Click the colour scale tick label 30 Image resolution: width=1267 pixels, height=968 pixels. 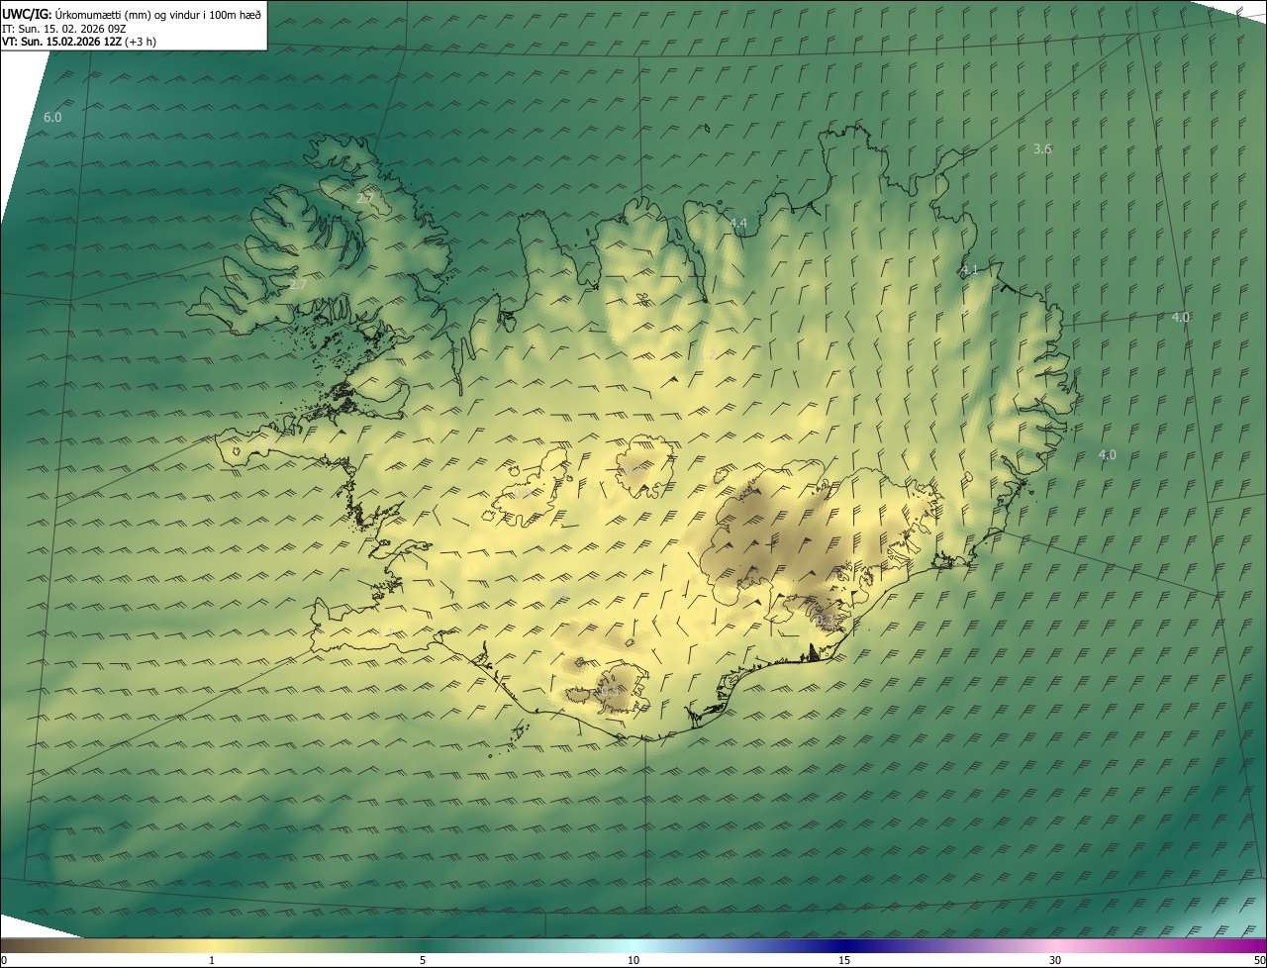[x=1055, y=961]
